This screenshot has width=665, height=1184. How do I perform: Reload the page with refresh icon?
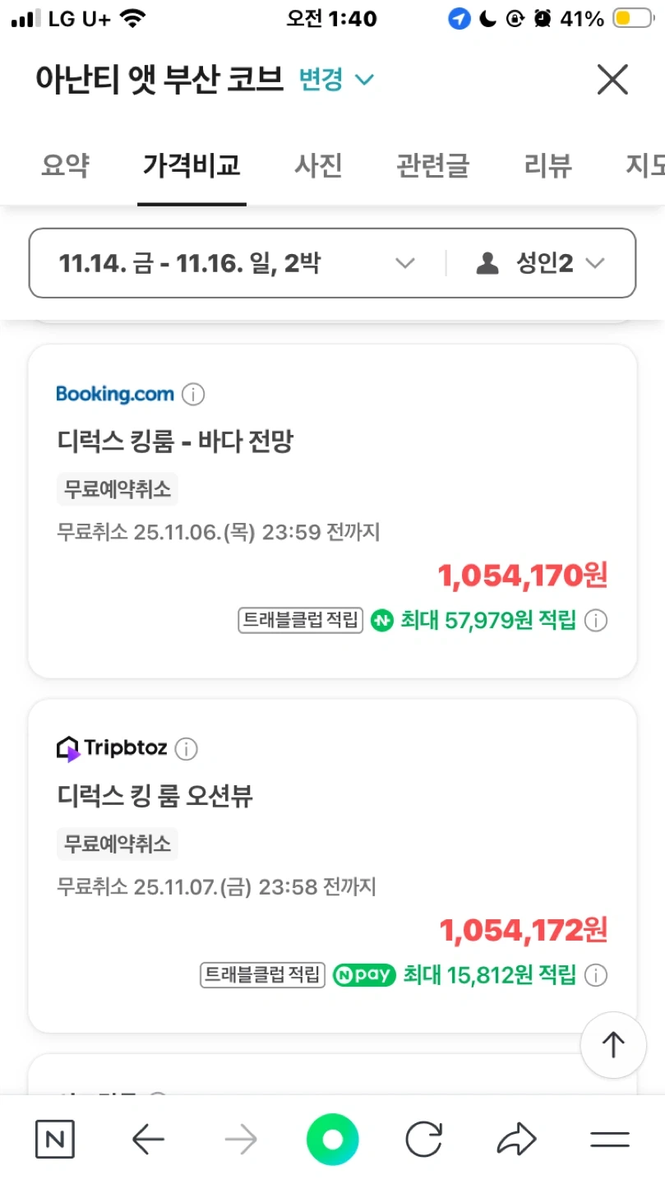(424, 1140)
